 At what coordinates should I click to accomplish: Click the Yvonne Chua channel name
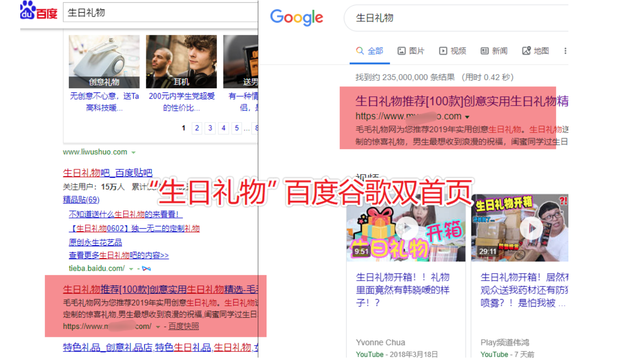click(x=380, y=342)
